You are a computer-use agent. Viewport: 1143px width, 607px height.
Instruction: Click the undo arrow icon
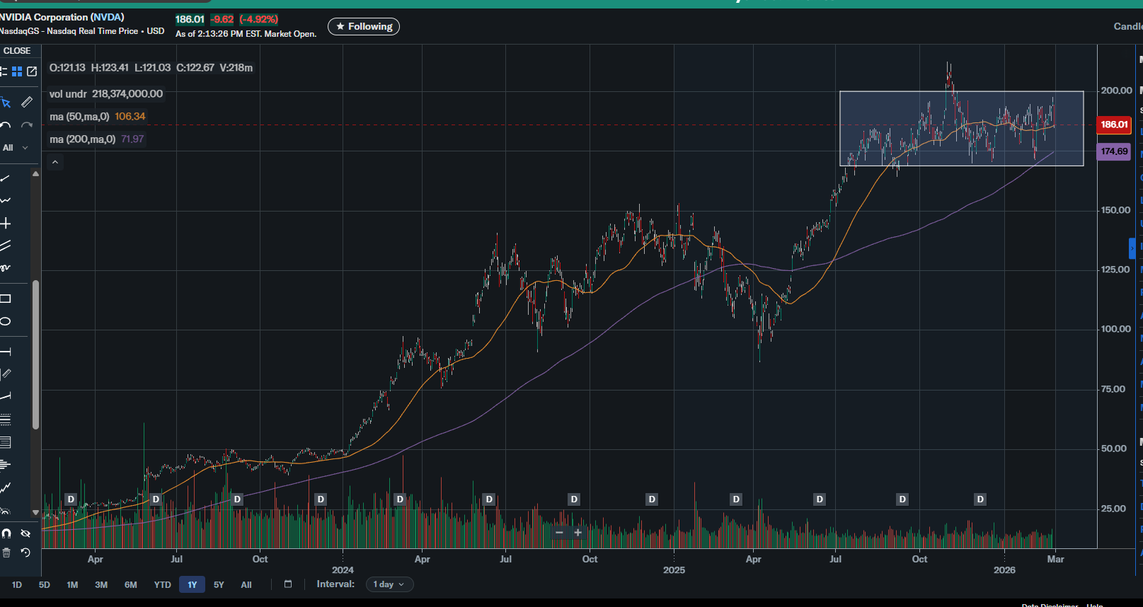[6, 125]
